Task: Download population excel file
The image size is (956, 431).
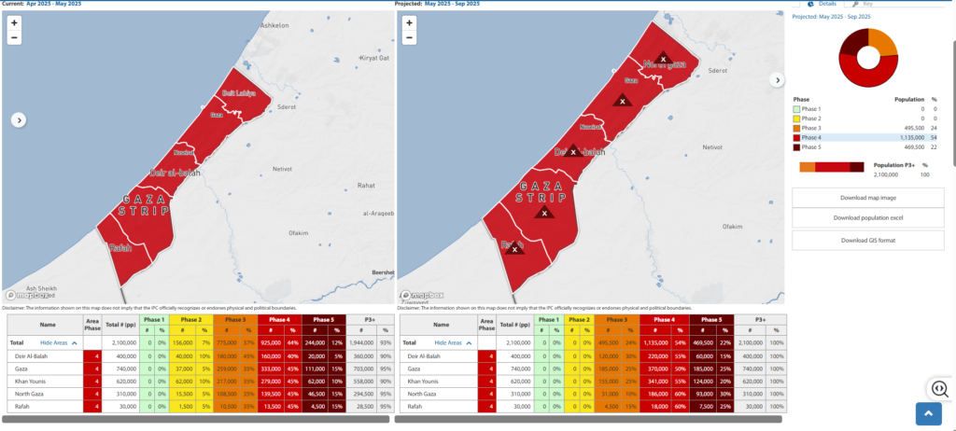Action: [x=867, y=218]
